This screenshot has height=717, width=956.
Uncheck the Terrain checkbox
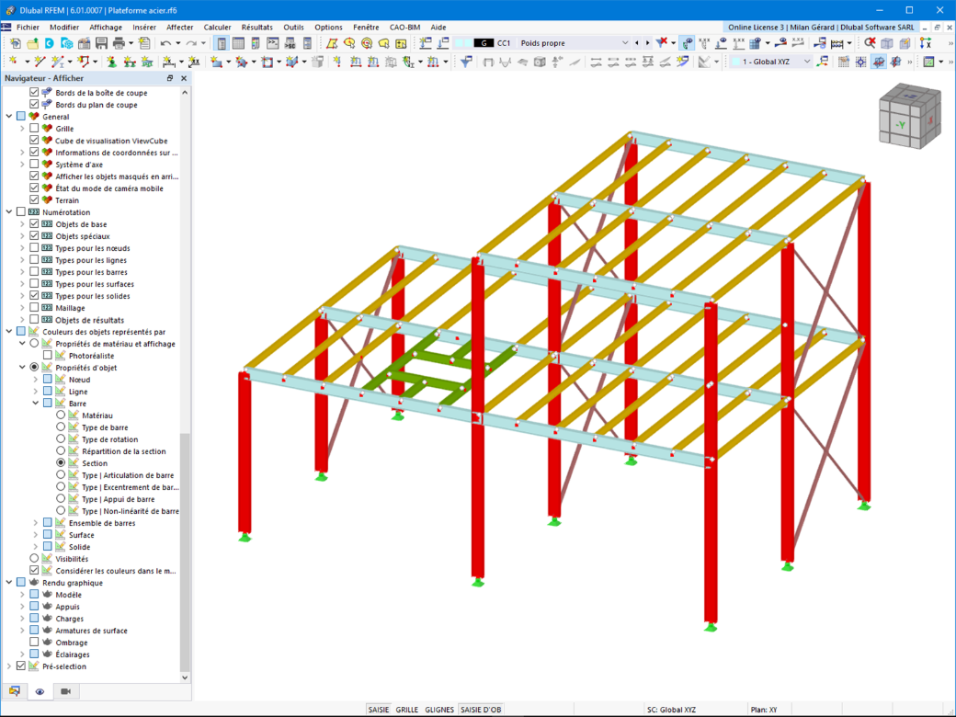pos(34,200)
